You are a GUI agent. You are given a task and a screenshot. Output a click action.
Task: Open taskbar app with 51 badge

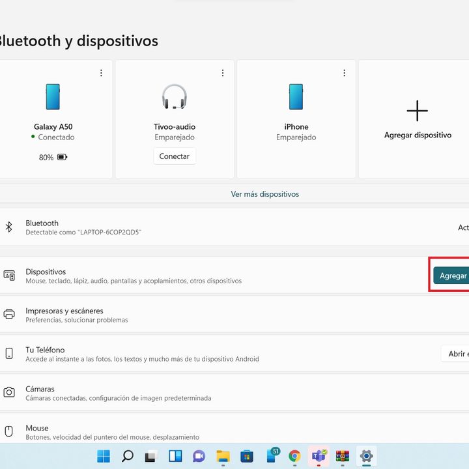pos(272,455)
